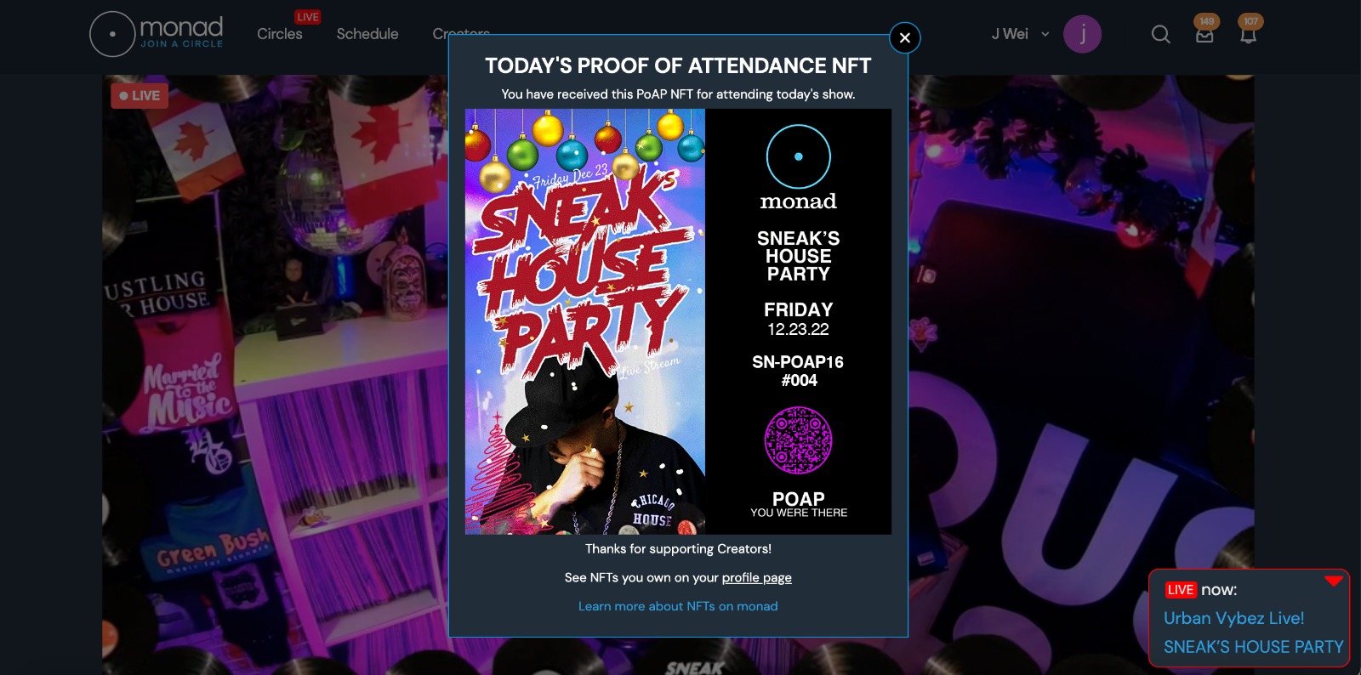This screenshot has width=1361, height=675.
Task: Open the Creators menu item
Action: pyautogui.click(x=461, y=32)
